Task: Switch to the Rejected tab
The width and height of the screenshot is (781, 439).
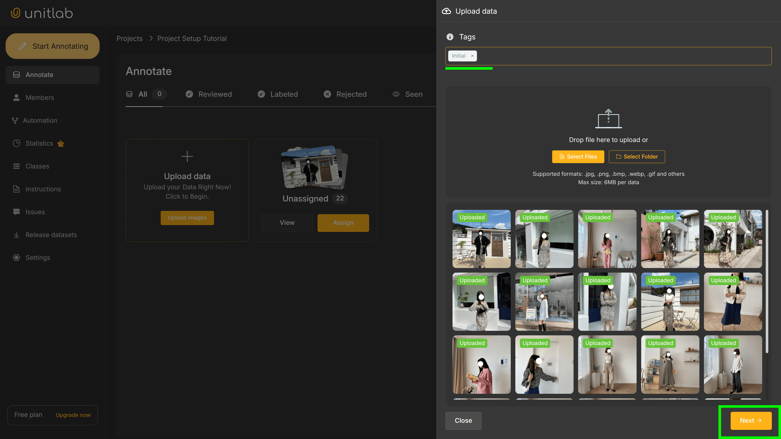Action: (x=351, y=94)
